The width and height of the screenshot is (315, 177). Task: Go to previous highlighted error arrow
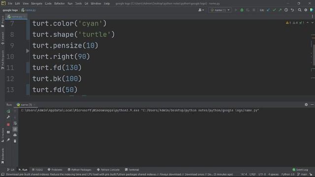(x=308, y=23)
